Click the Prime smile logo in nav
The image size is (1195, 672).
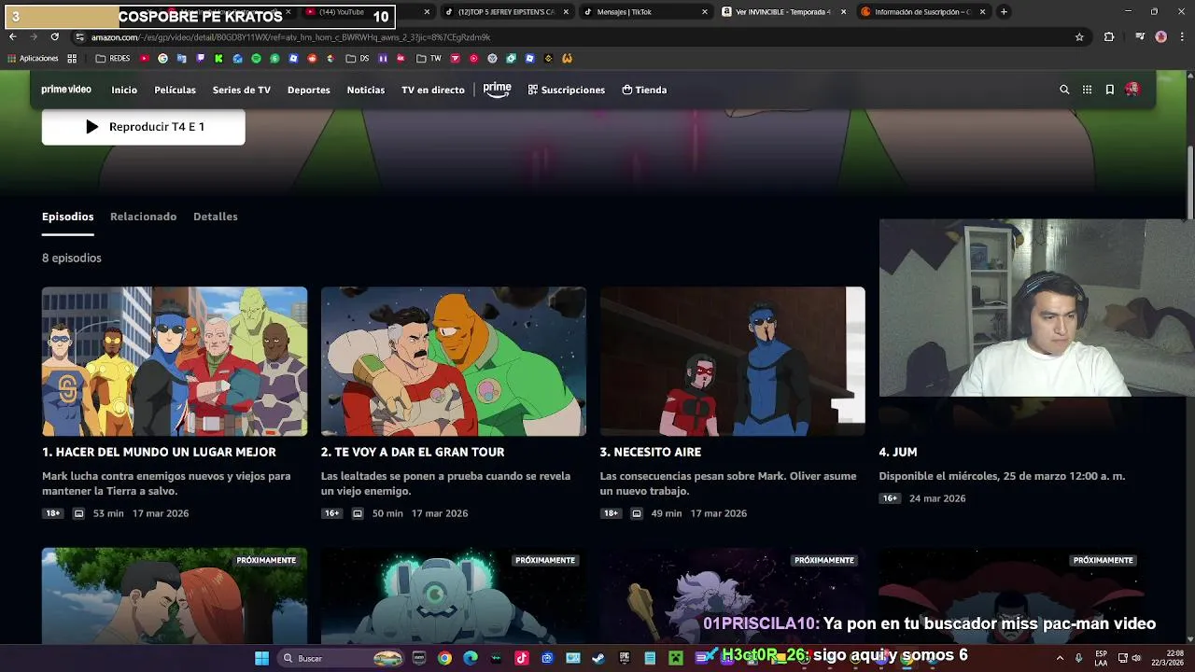497,90
